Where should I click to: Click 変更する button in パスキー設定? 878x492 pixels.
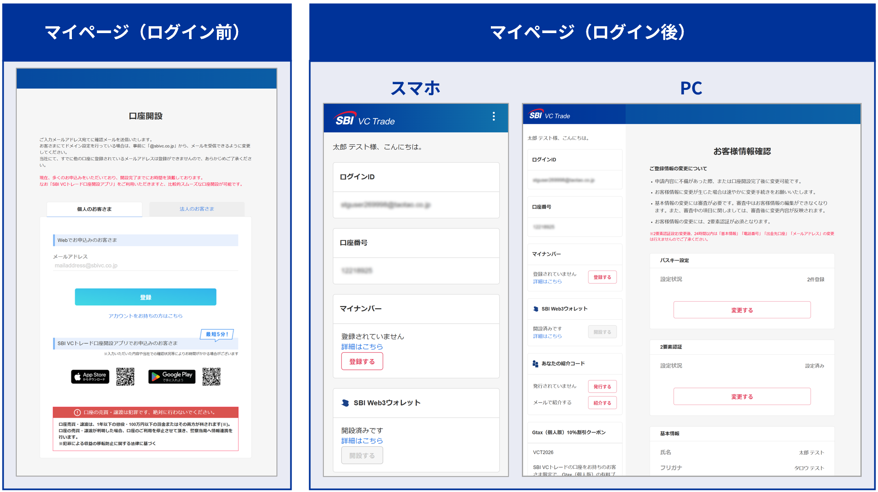[x=742, y=310]
